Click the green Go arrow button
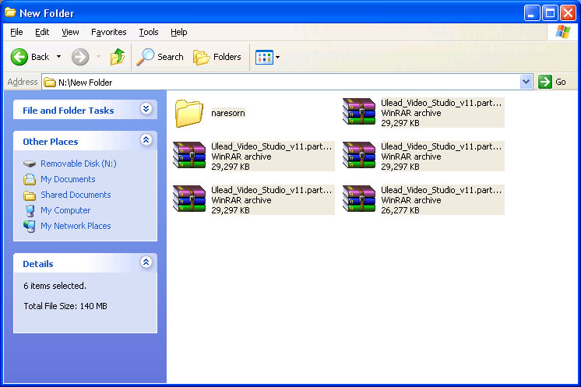581x387 pixels. coord(545,82)
